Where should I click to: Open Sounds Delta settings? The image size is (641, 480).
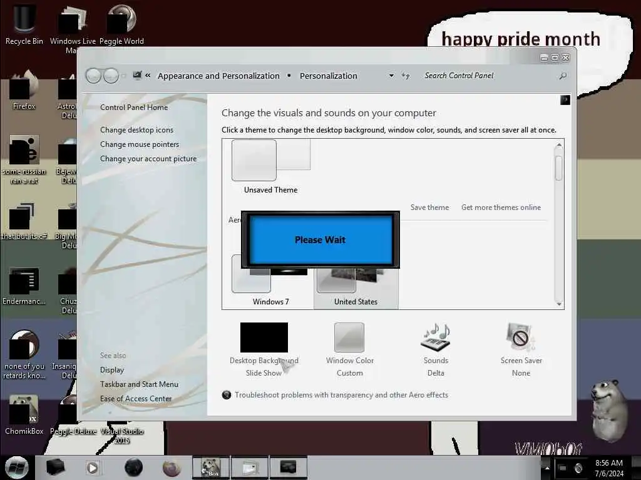click(x=436, y=350)
